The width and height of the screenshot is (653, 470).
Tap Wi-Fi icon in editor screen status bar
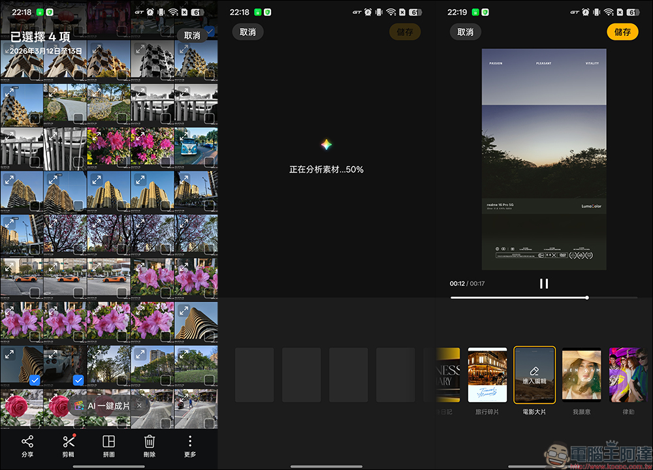point(609,12)
